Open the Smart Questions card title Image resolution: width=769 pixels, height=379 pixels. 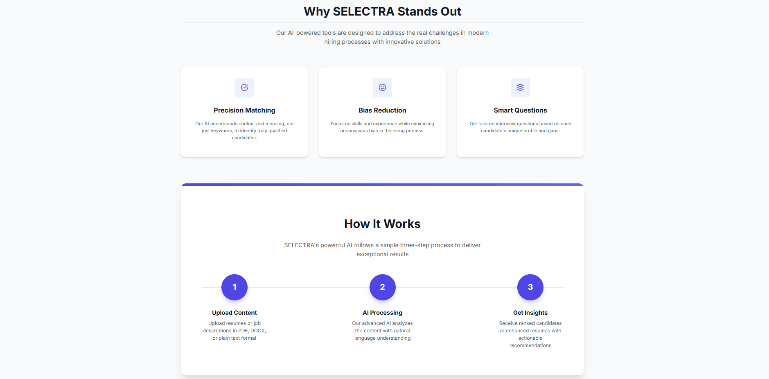coord(520,111)
